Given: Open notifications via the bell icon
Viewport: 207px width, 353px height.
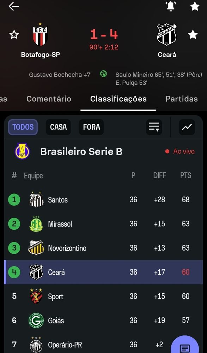Looking at the screenshot, I should (170, 6).
